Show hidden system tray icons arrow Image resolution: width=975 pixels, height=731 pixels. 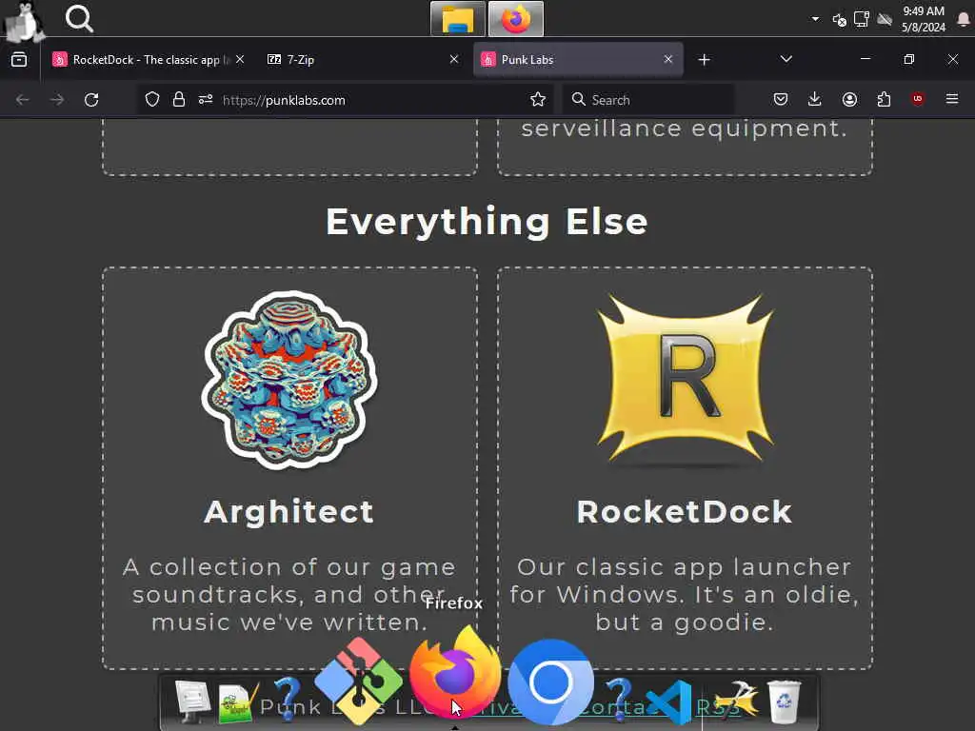(x=815, y=19)
